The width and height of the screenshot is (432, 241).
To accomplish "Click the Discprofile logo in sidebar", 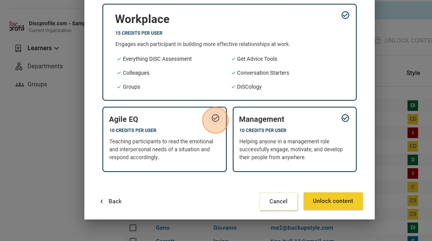I will 17,26.
